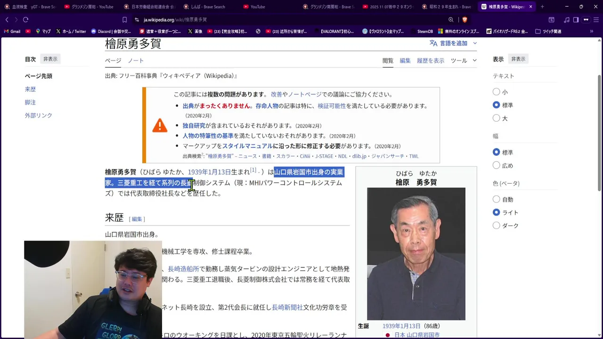Open the 独自研究 link
Screen dimensions: 603x339
click(x=194, y=126)
